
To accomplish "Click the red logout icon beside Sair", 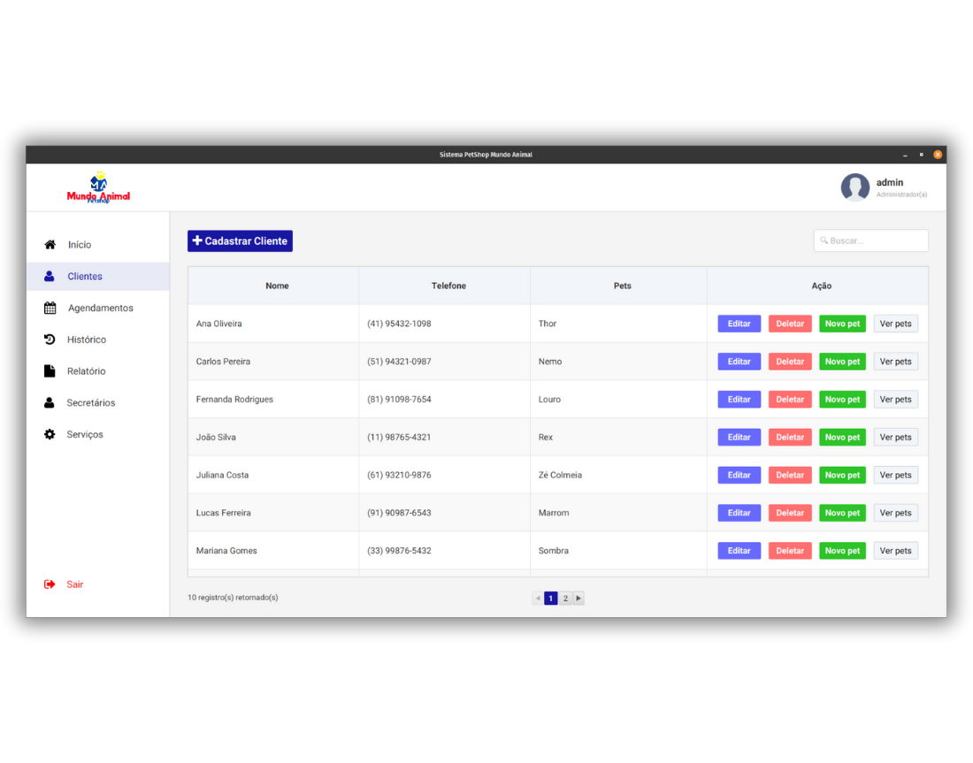I will 50,584.
